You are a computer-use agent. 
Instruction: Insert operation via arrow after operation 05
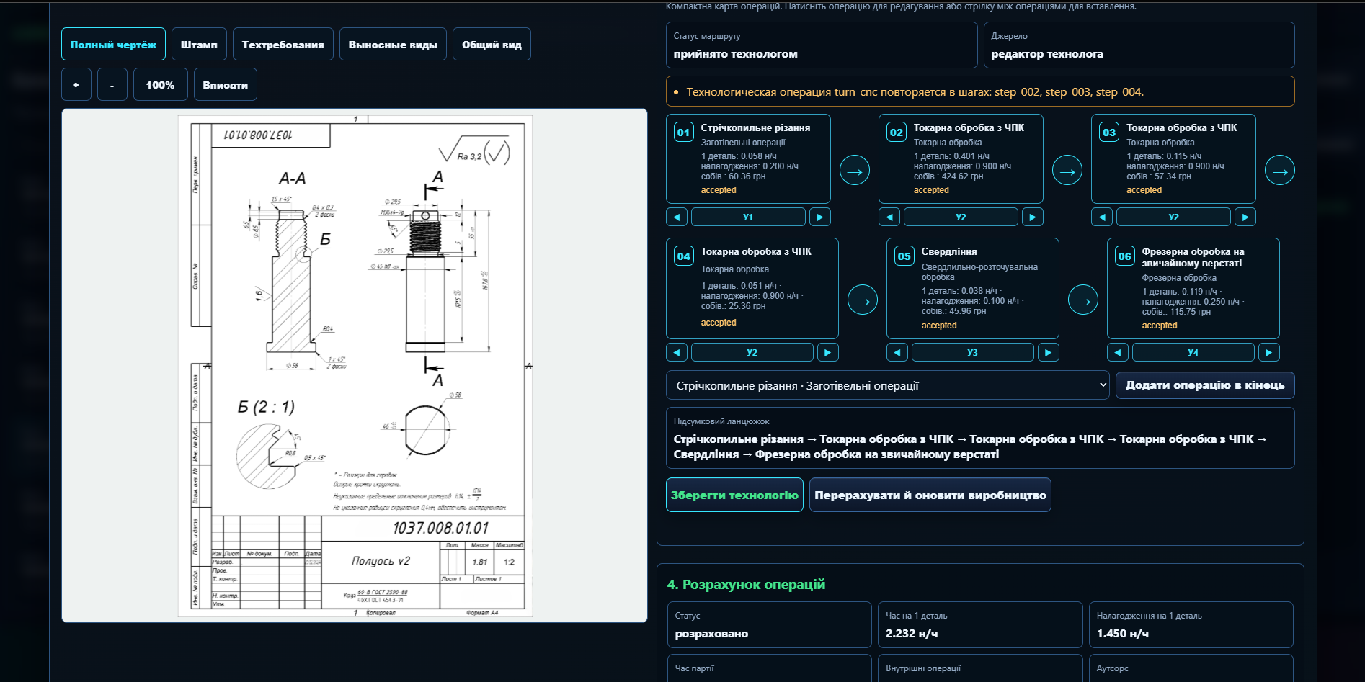1083,300
